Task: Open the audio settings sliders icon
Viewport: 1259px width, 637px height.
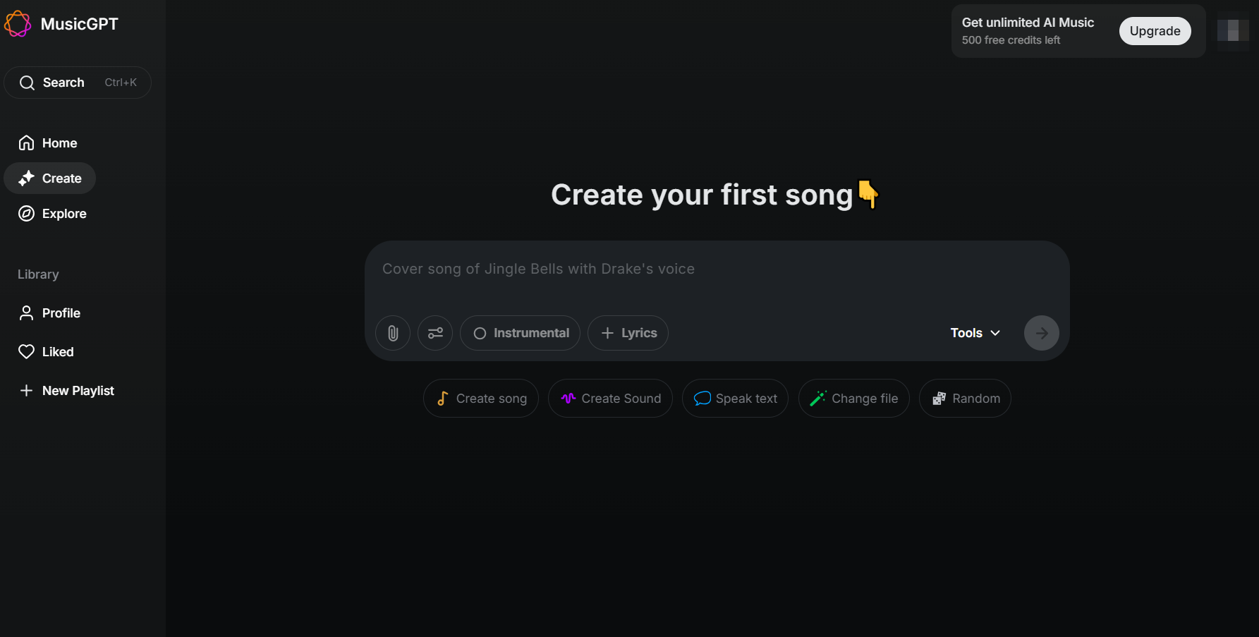Action: click(x=434, y=332)
